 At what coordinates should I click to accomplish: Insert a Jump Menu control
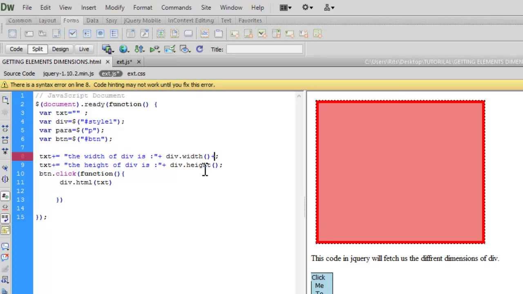coord(144,33)
